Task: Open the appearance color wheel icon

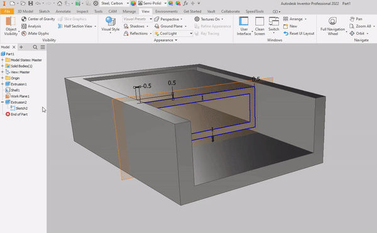Action: coord(133,3)
